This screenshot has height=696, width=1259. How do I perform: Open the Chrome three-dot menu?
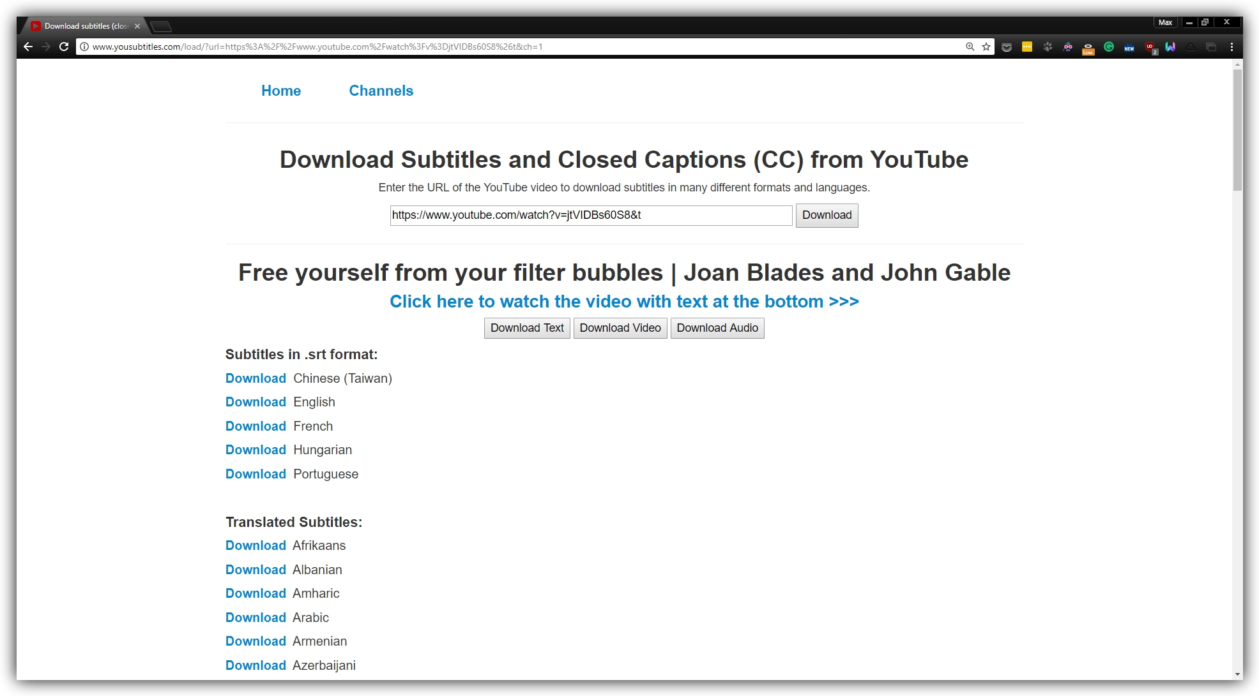point(1232,47)
